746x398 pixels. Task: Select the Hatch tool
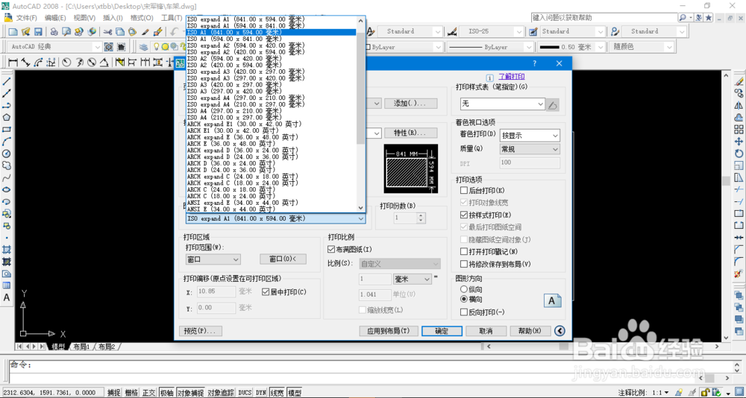pyautogui.click(x=7, y=249)
